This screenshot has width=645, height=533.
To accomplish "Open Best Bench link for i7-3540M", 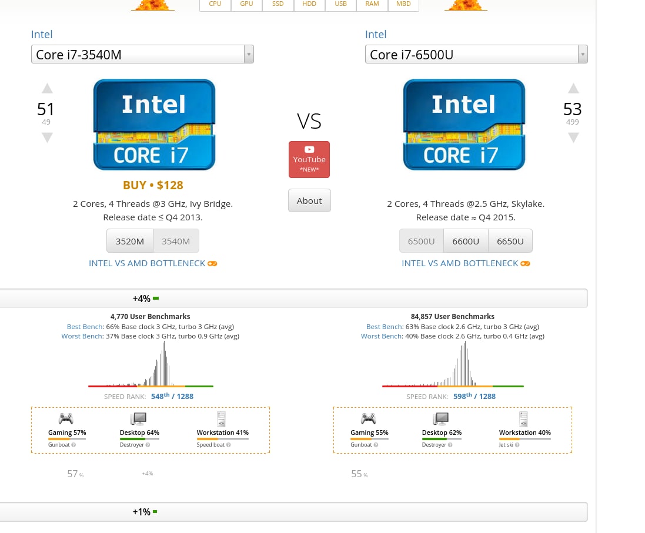I will [x=85, y=327].
